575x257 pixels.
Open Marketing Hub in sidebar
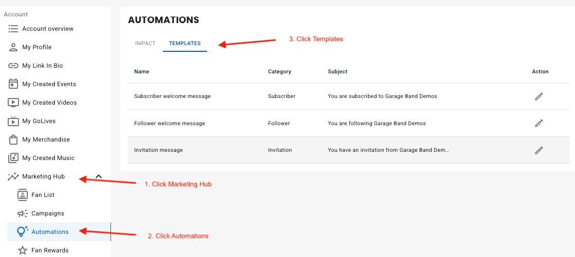tap(43, 176)
